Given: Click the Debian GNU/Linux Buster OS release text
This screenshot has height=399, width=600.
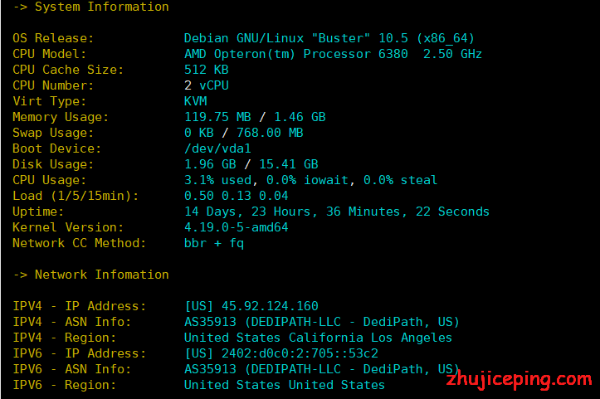Looking at the screenshot, I should (x=329, y=38).
